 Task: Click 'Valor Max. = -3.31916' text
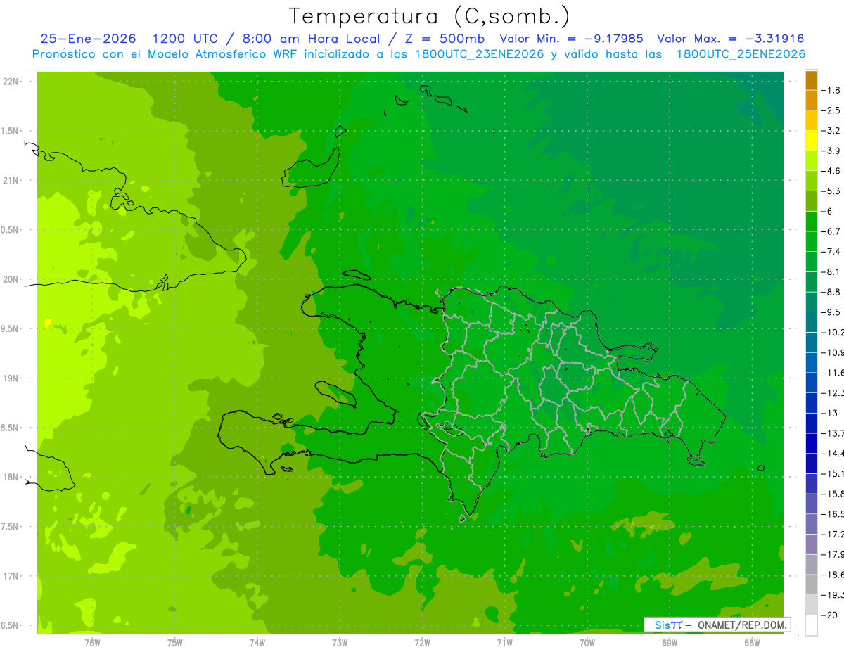coord(730,39)
